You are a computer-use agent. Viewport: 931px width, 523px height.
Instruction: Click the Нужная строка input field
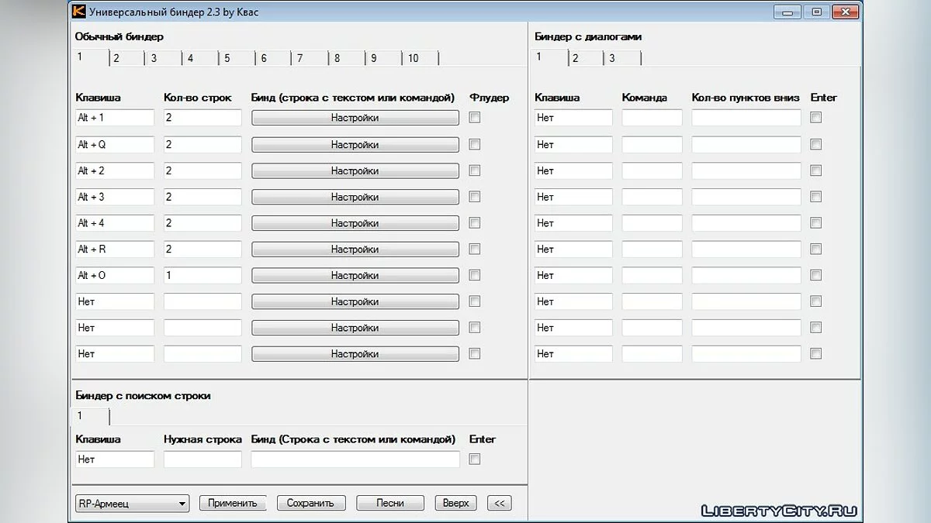tap(202, 459)
